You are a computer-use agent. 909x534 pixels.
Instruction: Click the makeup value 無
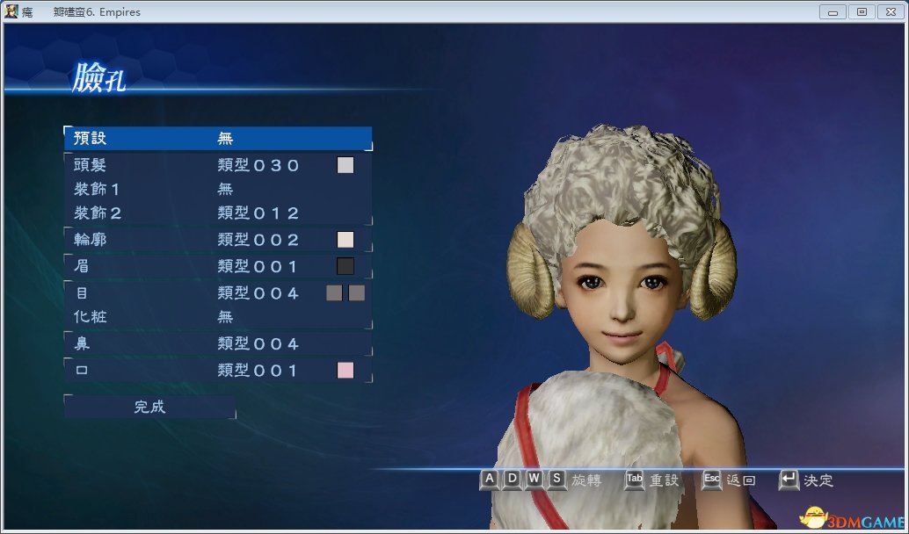click(226, 317)
